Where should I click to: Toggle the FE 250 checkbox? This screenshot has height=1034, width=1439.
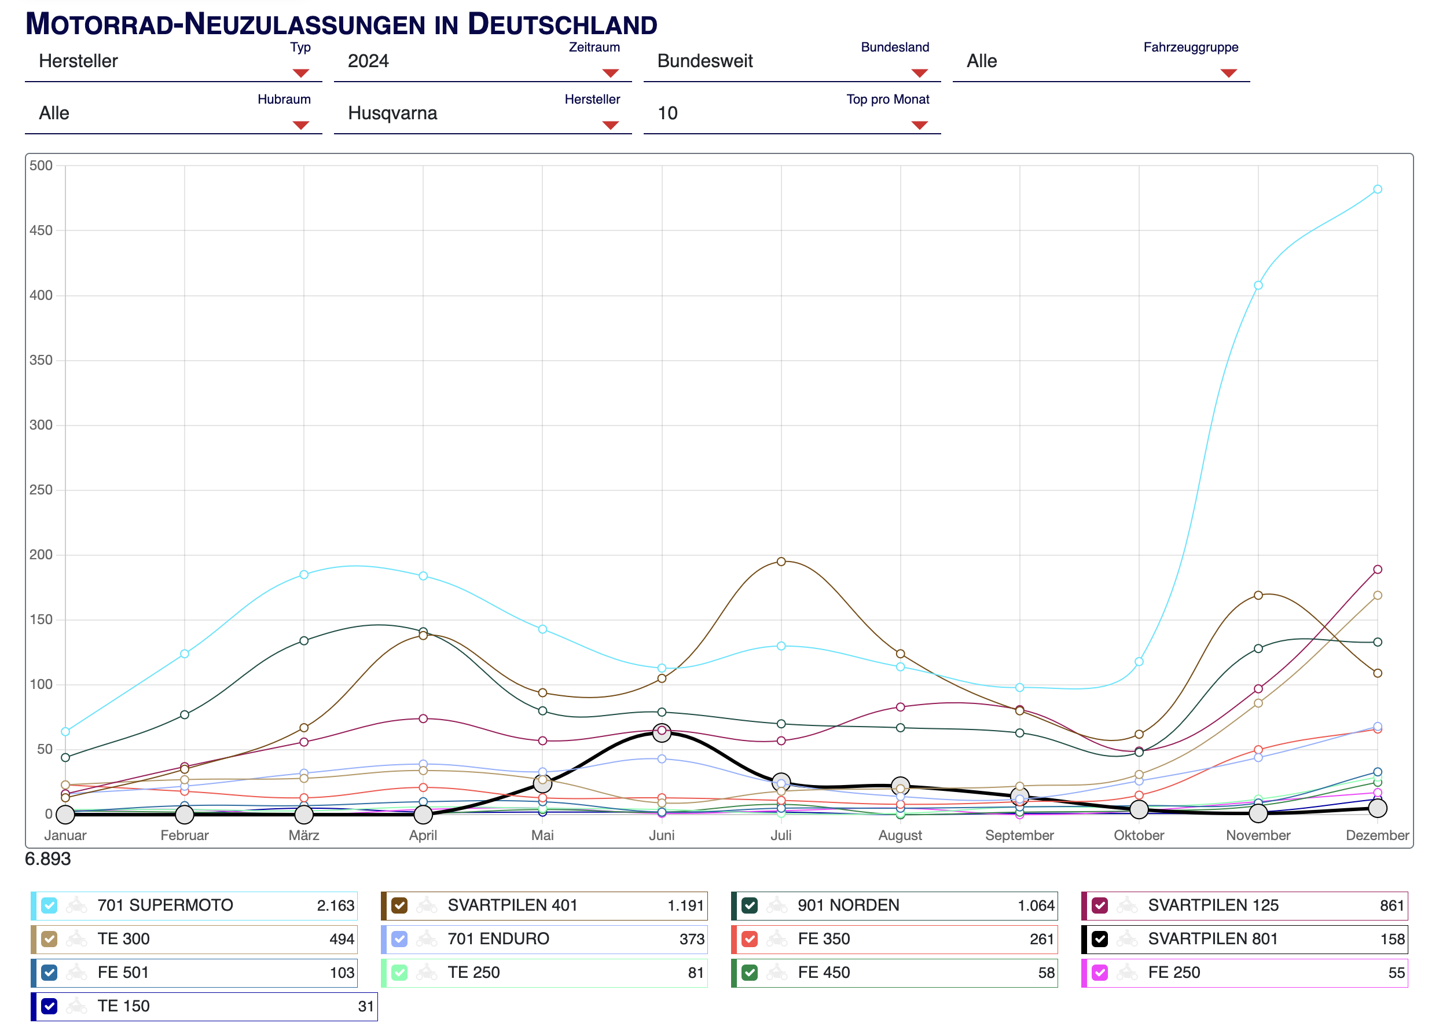pyautogui.click(x=1100, y=973)
